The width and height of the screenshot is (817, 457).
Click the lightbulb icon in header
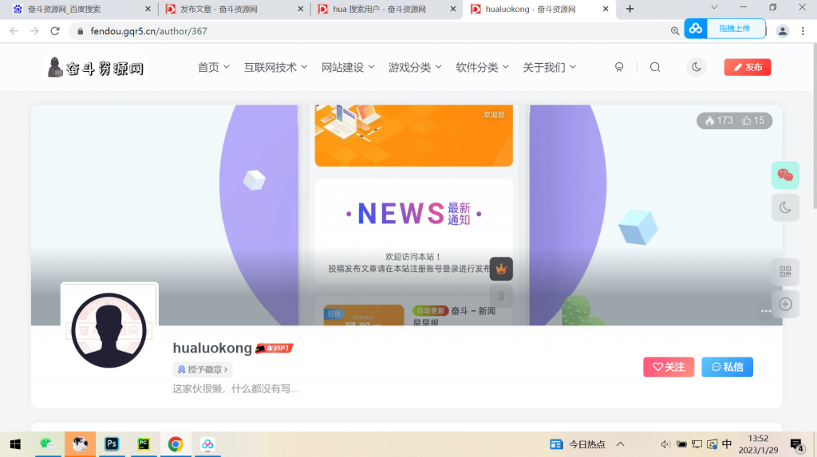619,67
